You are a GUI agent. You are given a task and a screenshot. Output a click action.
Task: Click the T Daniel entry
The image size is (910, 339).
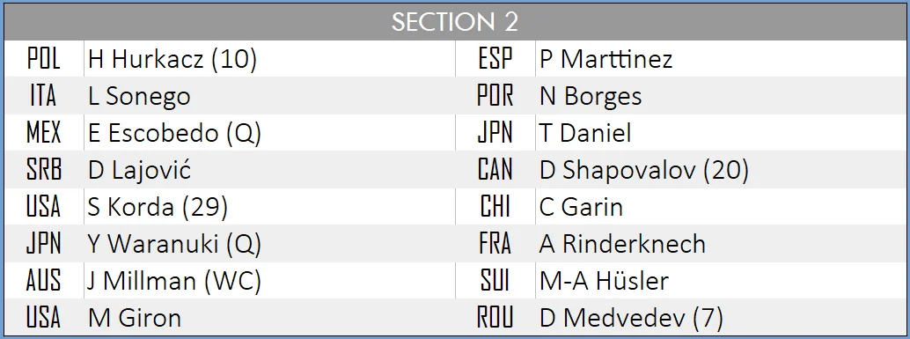(720, 133)
